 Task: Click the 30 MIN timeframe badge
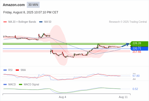click(33, 5)
